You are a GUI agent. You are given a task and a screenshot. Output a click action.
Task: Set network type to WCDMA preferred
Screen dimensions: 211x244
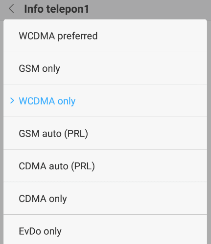coord(105,36)
